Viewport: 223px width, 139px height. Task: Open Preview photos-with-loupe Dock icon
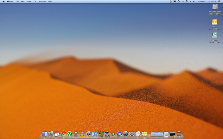pyautogui.click(x=88, y=134)
